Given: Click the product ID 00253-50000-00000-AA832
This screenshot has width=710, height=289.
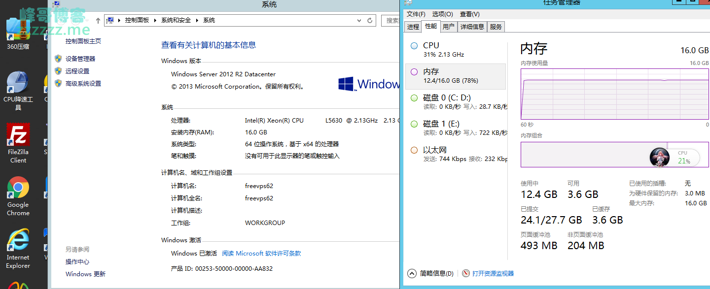Looking at the screenshot, I should 234,268.
